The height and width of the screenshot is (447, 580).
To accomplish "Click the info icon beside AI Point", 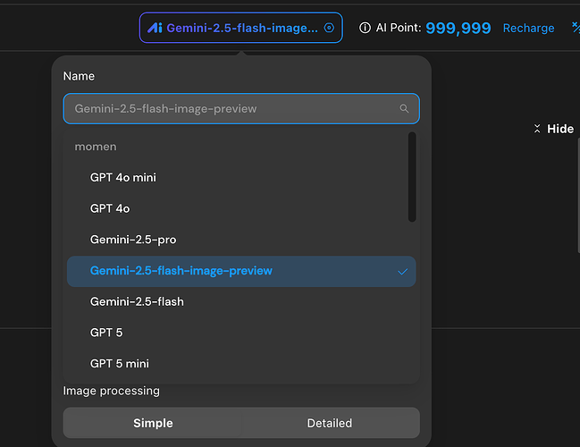I will [x=365, y=28].
